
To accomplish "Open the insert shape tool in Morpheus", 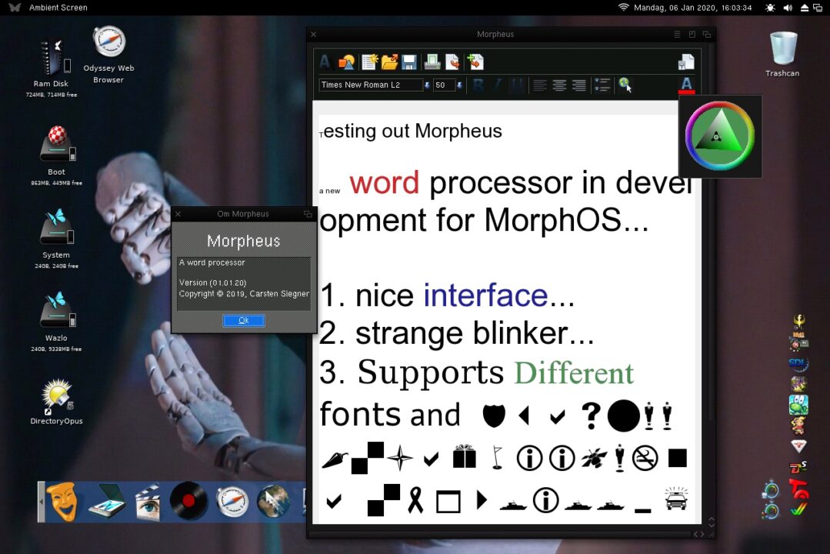I will (346, 62).
